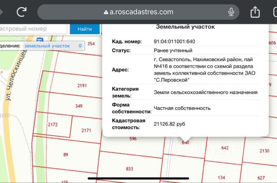Select parcel 349 on the map

[x=79, y=106]
